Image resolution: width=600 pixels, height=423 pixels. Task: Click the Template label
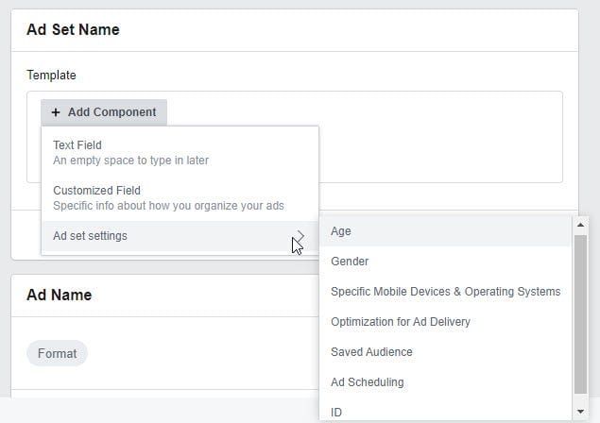click(51, 75)
